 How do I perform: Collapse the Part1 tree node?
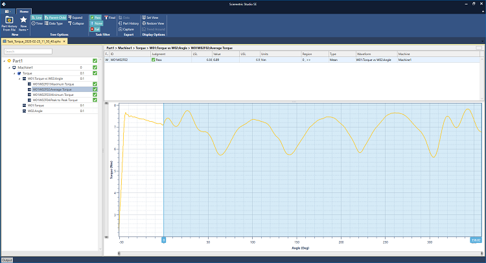click(4, 60)
